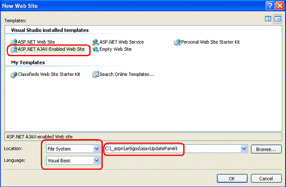Screen dimensions: 286x187
Task: Open the Language dropdown arrow
Action: coord(96,160)
